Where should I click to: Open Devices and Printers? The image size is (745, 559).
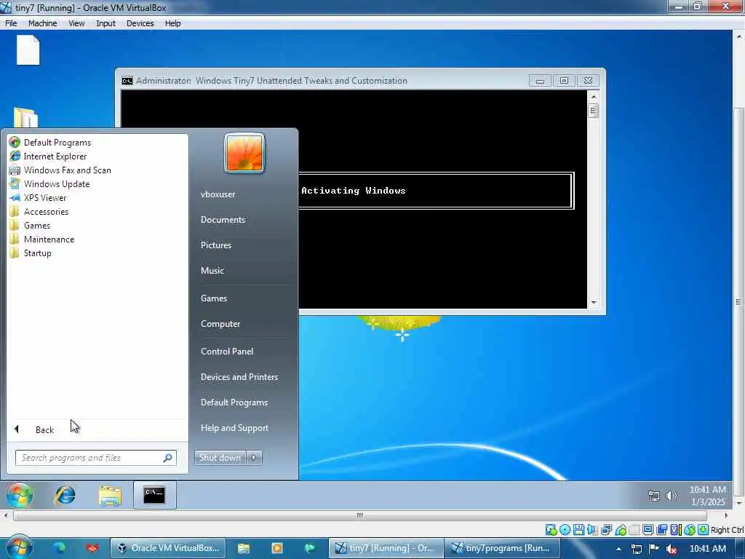239,377
